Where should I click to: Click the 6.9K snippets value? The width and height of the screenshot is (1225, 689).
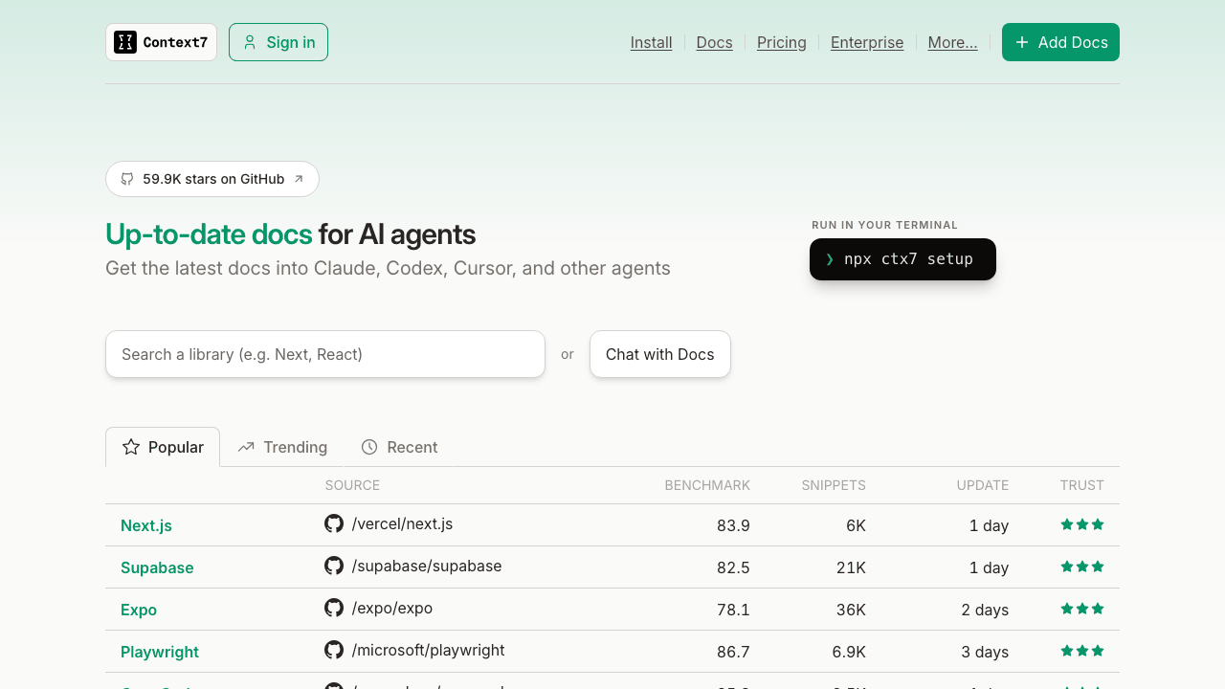pos(849,652)
